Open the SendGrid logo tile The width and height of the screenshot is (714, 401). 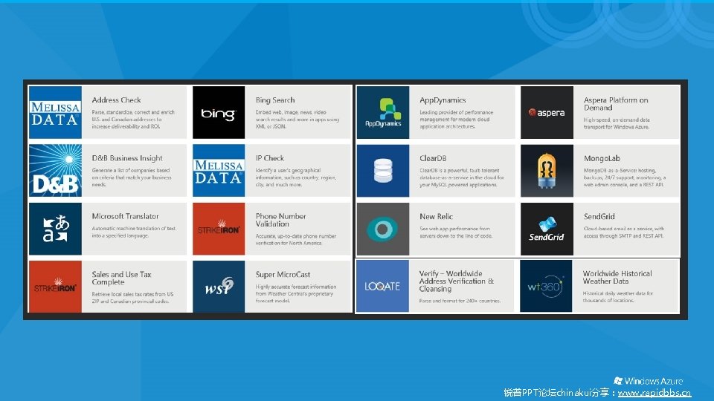coord(547,229)
